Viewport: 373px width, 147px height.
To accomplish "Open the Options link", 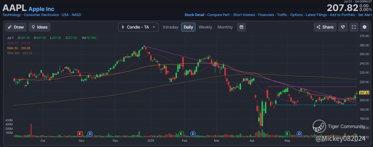I will point(296,15).
